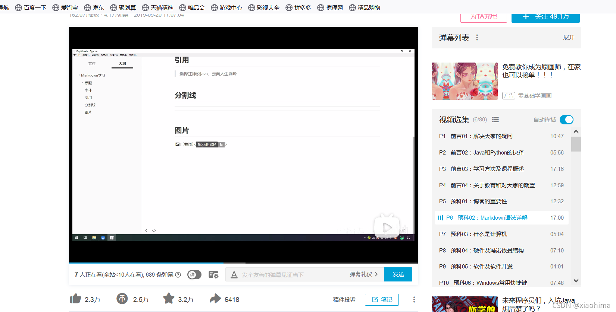Select 字体 in the Typora outline
Viewport: 616px width, 312px height.
[88, 90]
